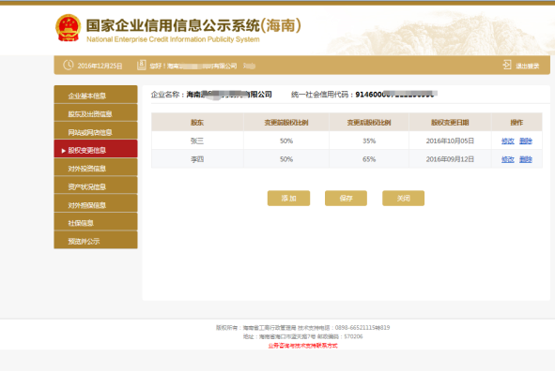Click the shareholder name 张三
This screenshot has height=371, width=555.
click(197, 141)
